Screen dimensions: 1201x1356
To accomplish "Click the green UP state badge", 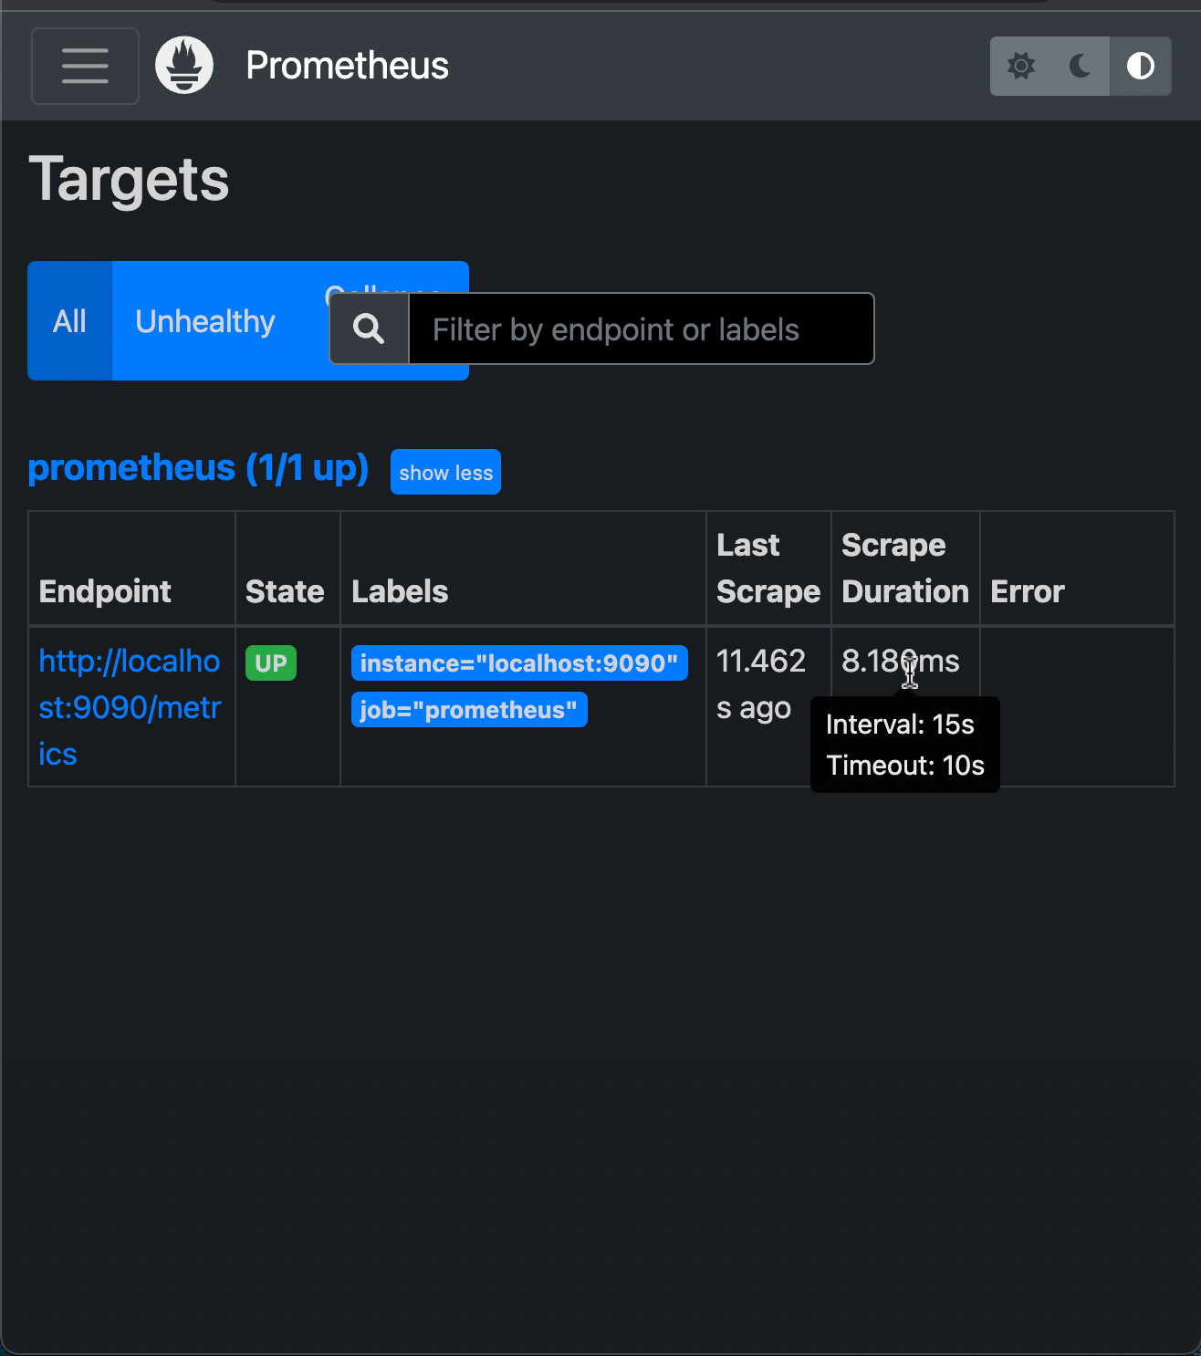I will coord(270,662).
